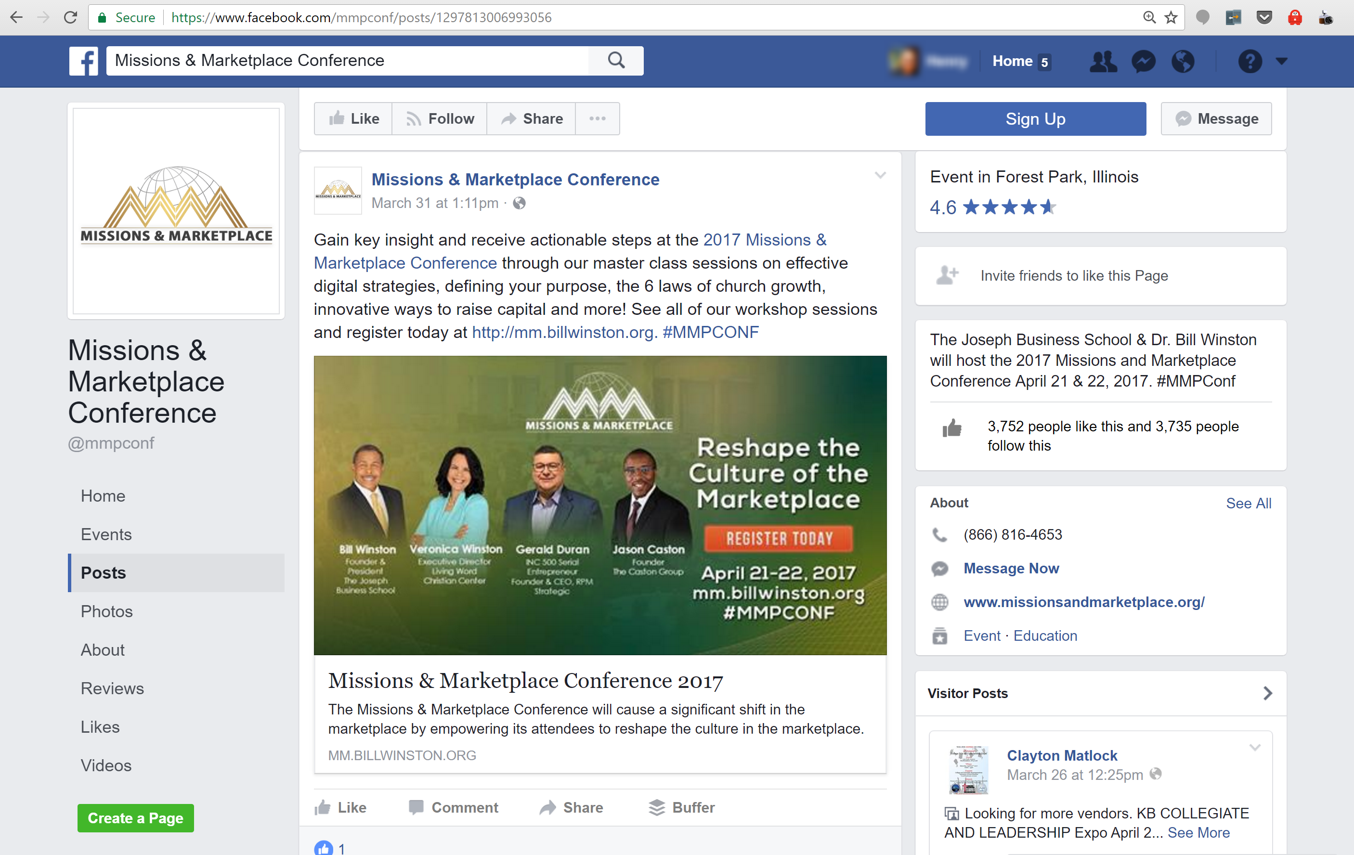
Task: Click user profile picture in top bar
Action: 904,61
